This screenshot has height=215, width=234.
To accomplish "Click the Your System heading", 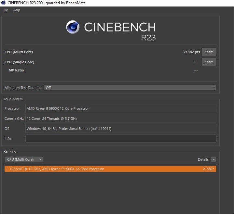I will click(13, 99).
